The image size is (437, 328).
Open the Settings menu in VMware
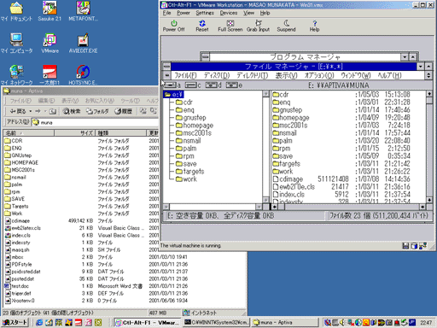click(x=205, y=13)
